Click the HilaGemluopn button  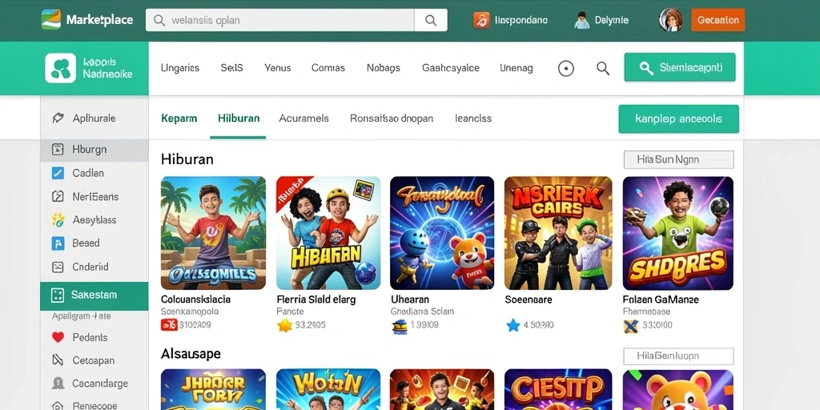(x=679, y=356)
